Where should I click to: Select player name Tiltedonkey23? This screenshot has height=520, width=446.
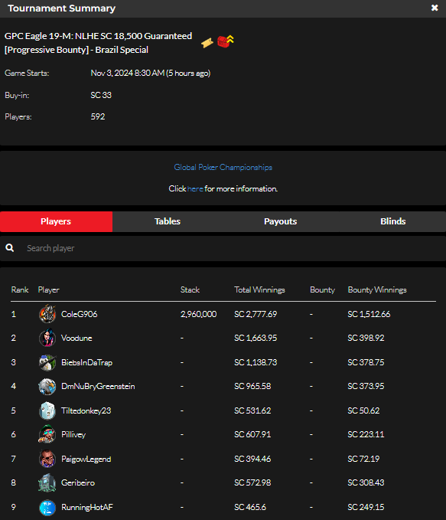pos(86,411)
